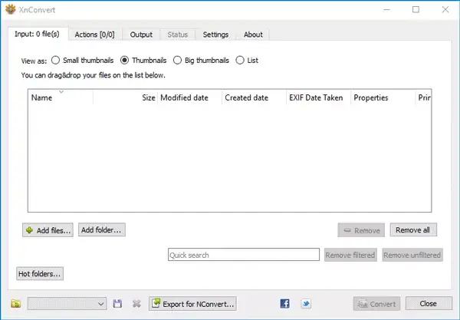Sort by EXIF Date Taken column
460x320 pixels.
point(319,97)
